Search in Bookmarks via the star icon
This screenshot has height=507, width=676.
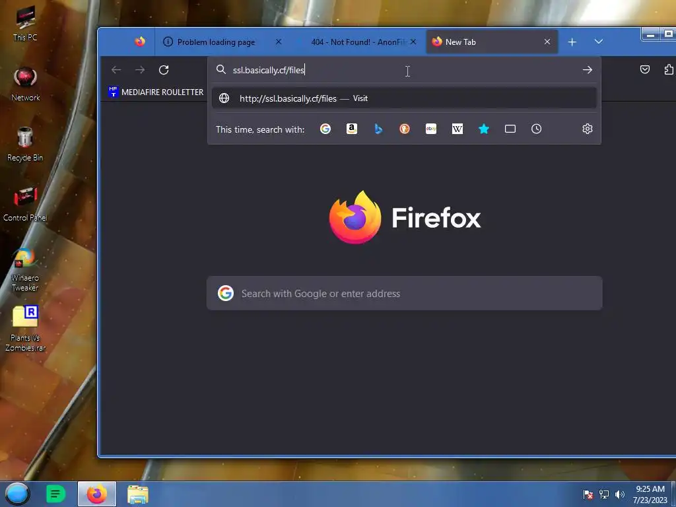[x=484, y=129]
